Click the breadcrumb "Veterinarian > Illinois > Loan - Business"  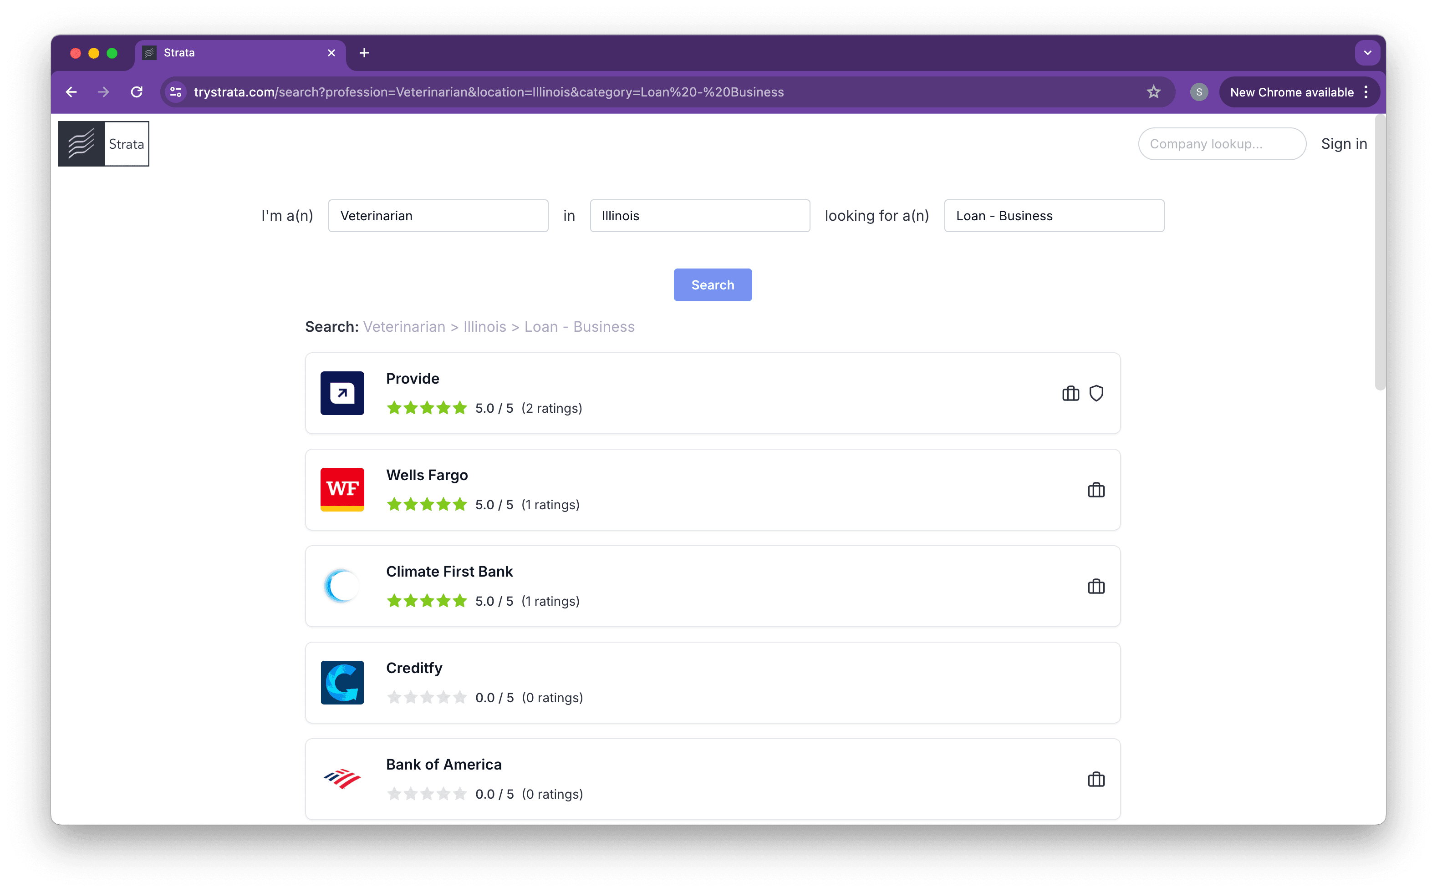(499, 327)
